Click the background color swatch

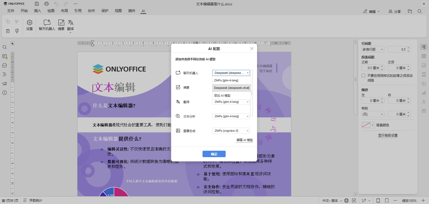point(366,125)
